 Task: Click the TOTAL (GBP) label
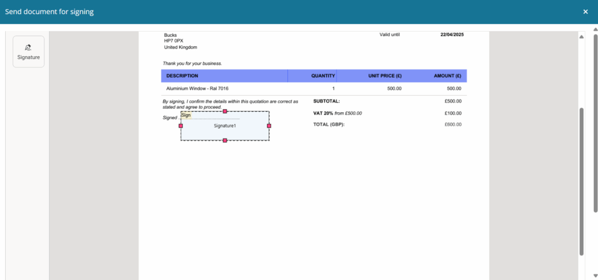pyautogui.click(x=329, y=125)
